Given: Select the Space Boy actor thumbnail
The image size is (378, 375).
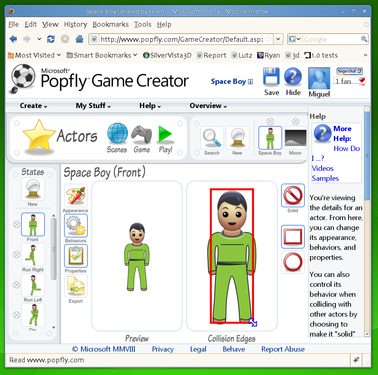Looking at the screenshot, I should pyautogui.click(x=270, y=138).
